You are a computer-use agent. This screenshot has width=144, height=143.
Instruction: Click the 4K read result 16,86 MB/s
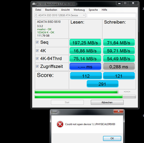85,51
